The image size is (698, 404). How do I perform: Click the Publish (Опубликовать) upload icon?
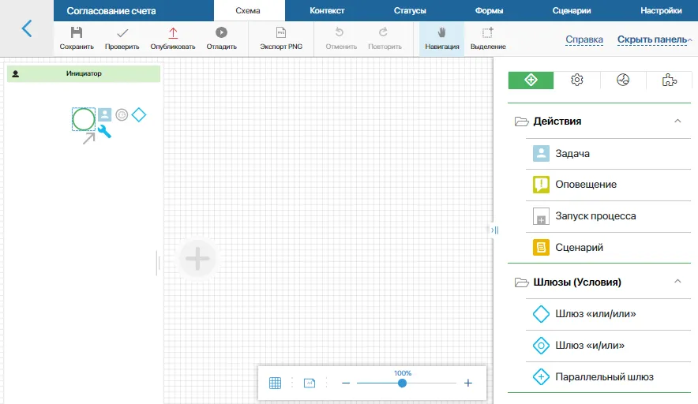[173, 33]
